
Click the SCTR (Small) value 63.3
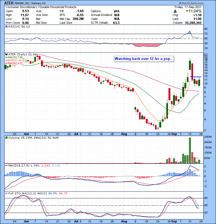[x=116, y=23]
